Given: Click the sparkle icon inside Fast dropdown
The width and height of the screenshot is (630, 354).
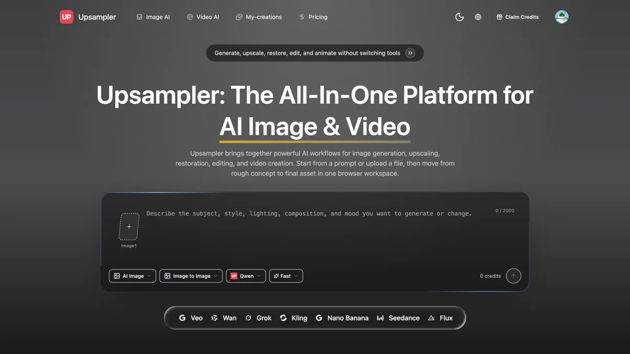Looking at the screenshot, I should click(x=276, y=276).
